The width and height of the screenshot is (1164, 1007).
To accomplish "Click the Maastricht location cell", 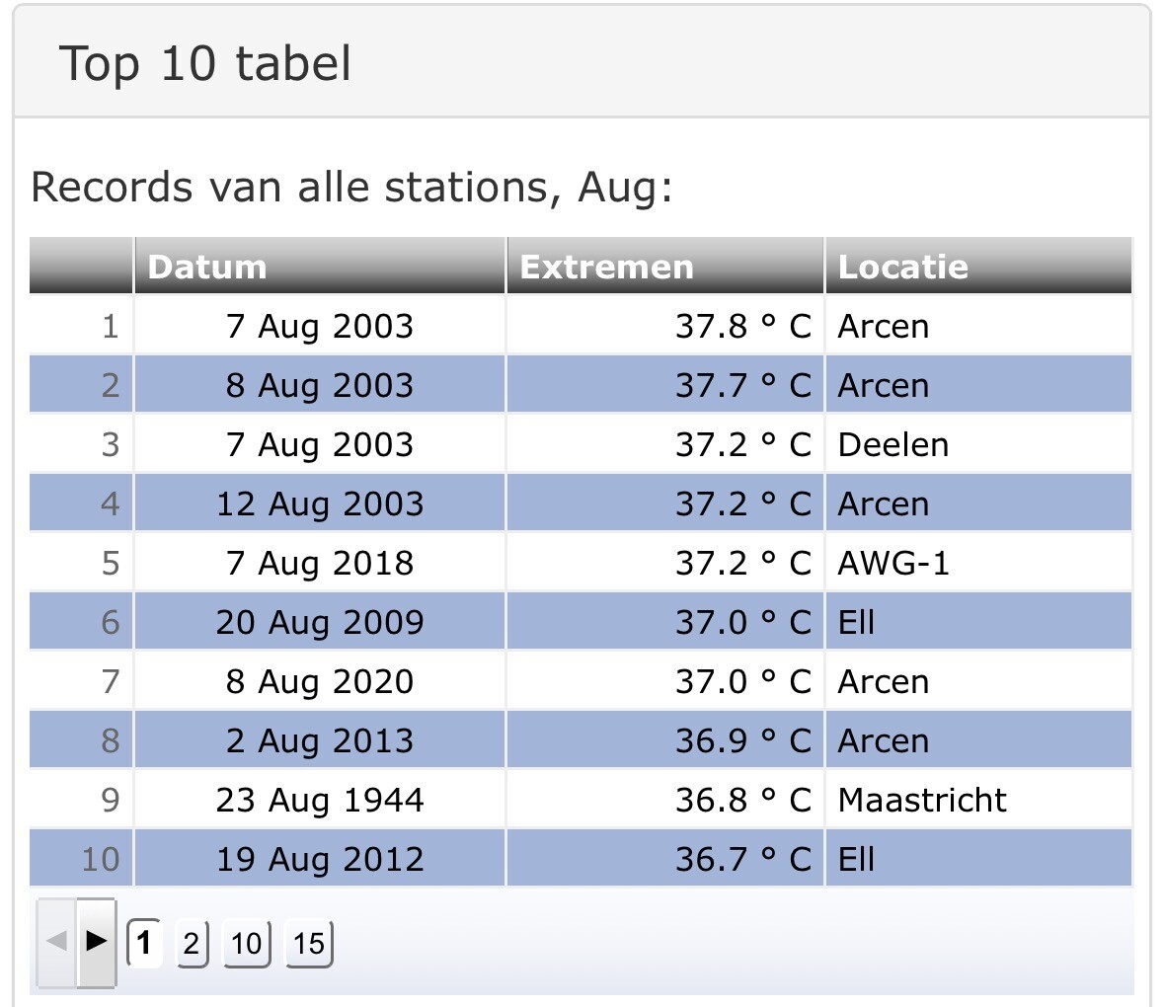I will [x=979, y=800].
